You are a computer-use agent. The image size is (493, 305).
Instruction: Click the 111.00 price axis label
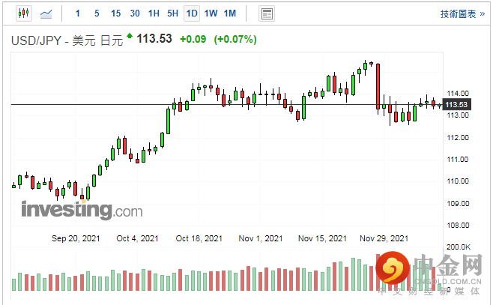coord(458,160)
